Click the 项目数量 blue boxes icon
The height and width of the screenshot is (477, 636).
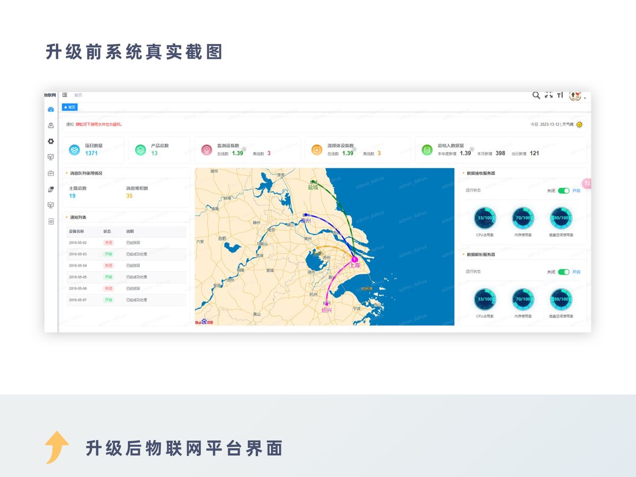[75, 150]
